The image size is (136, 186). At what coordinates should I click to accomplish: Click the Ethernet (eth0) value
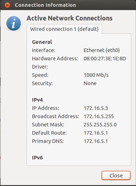click(102, 50)
